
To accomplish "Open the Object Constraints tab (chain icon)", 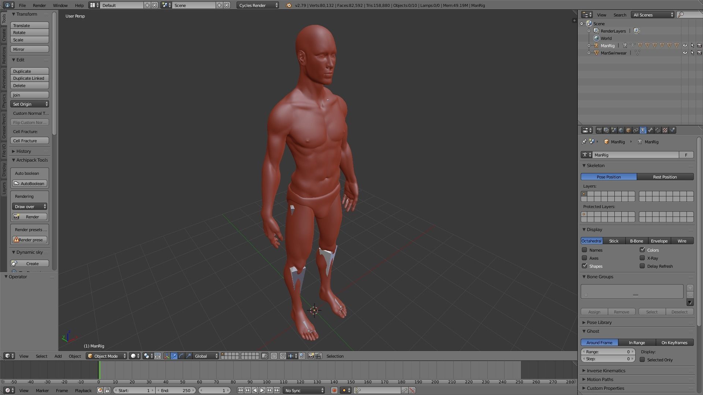I will (636, 130).
